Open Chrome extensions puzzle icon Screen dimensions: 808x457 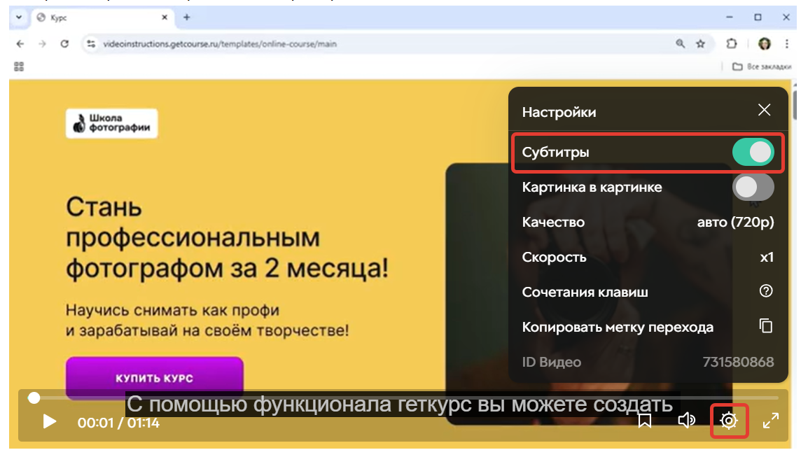pyautogui.click(x=731, y=43)
